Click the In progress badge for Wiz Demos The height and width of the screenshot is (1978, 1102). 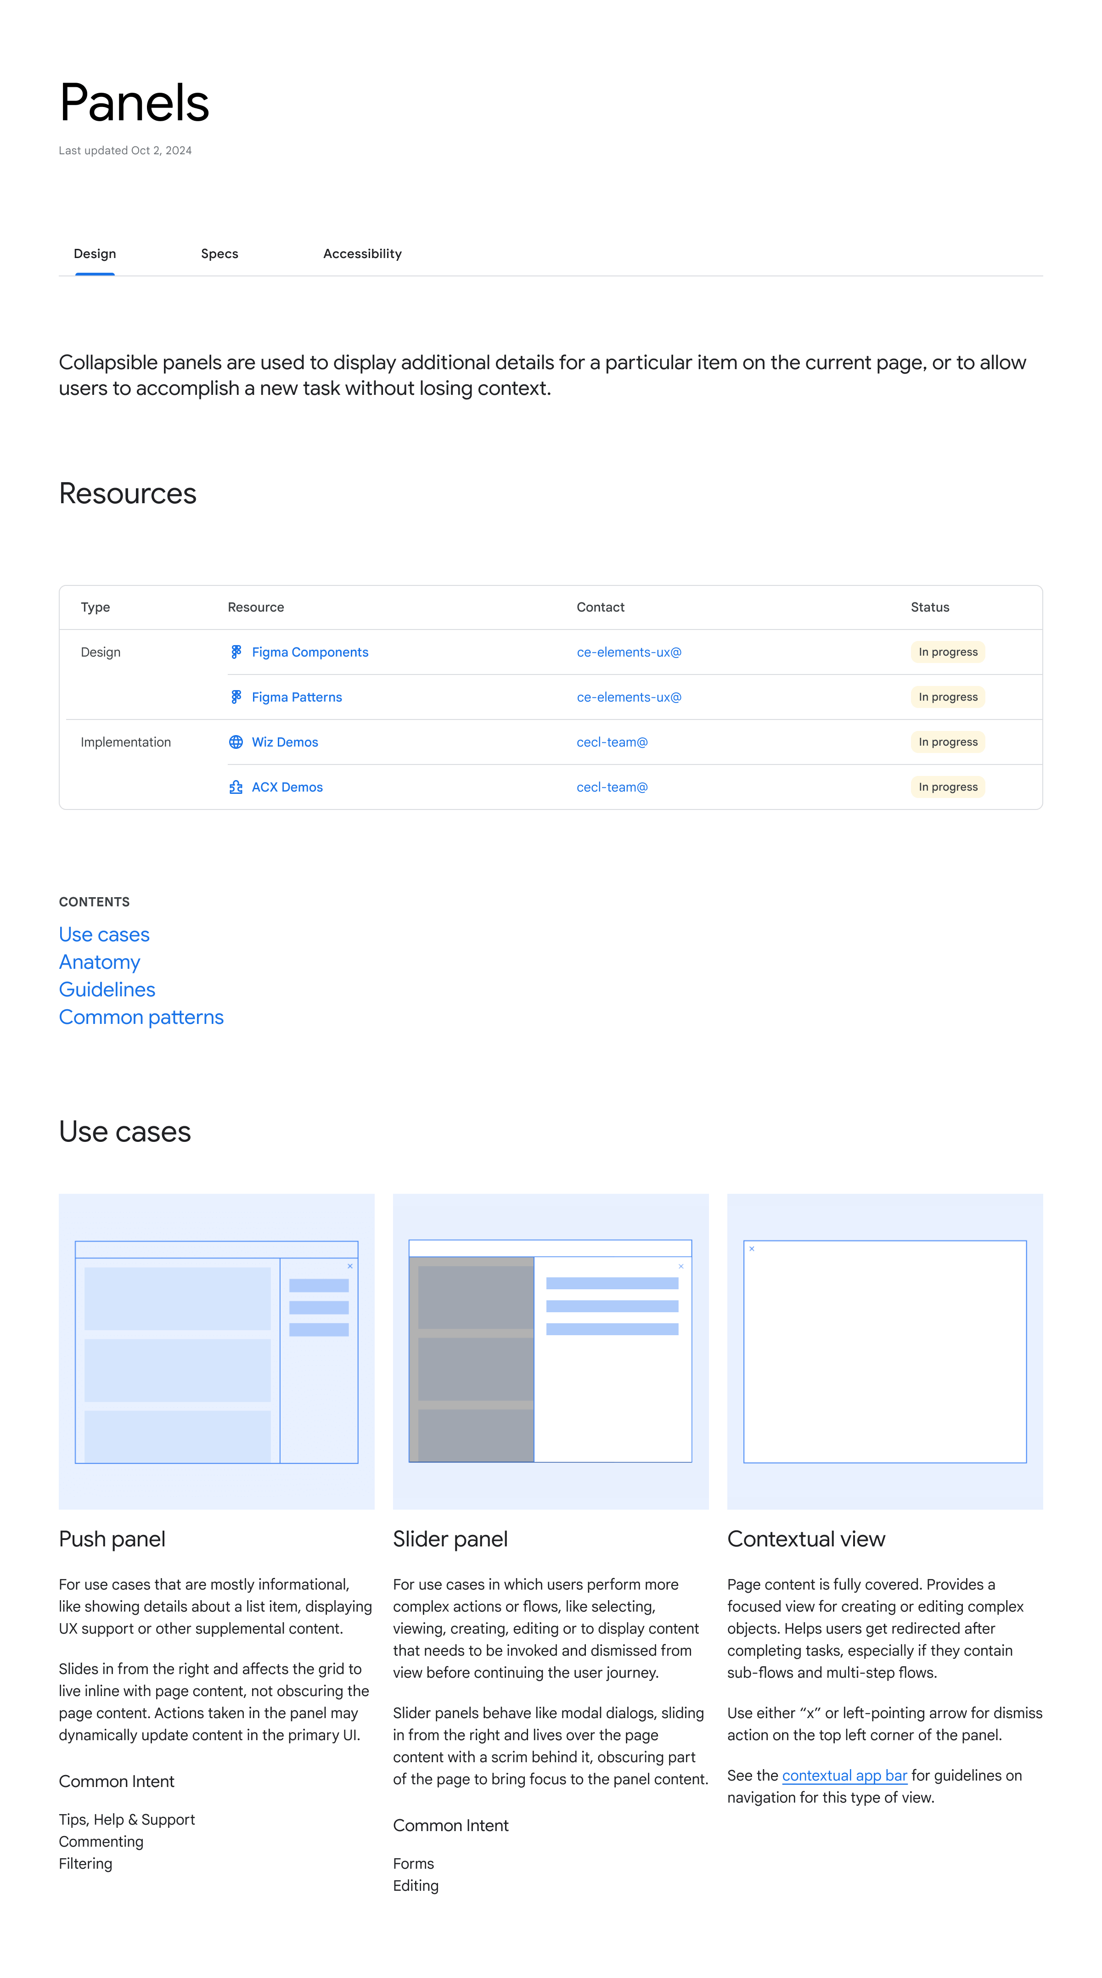click(x=948, y=742)
